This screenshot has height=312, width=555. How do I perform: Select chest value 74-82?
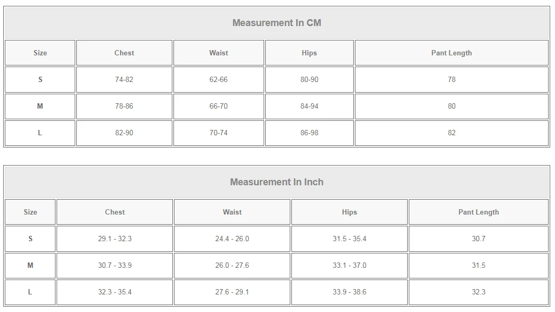[x=124, y=79]
